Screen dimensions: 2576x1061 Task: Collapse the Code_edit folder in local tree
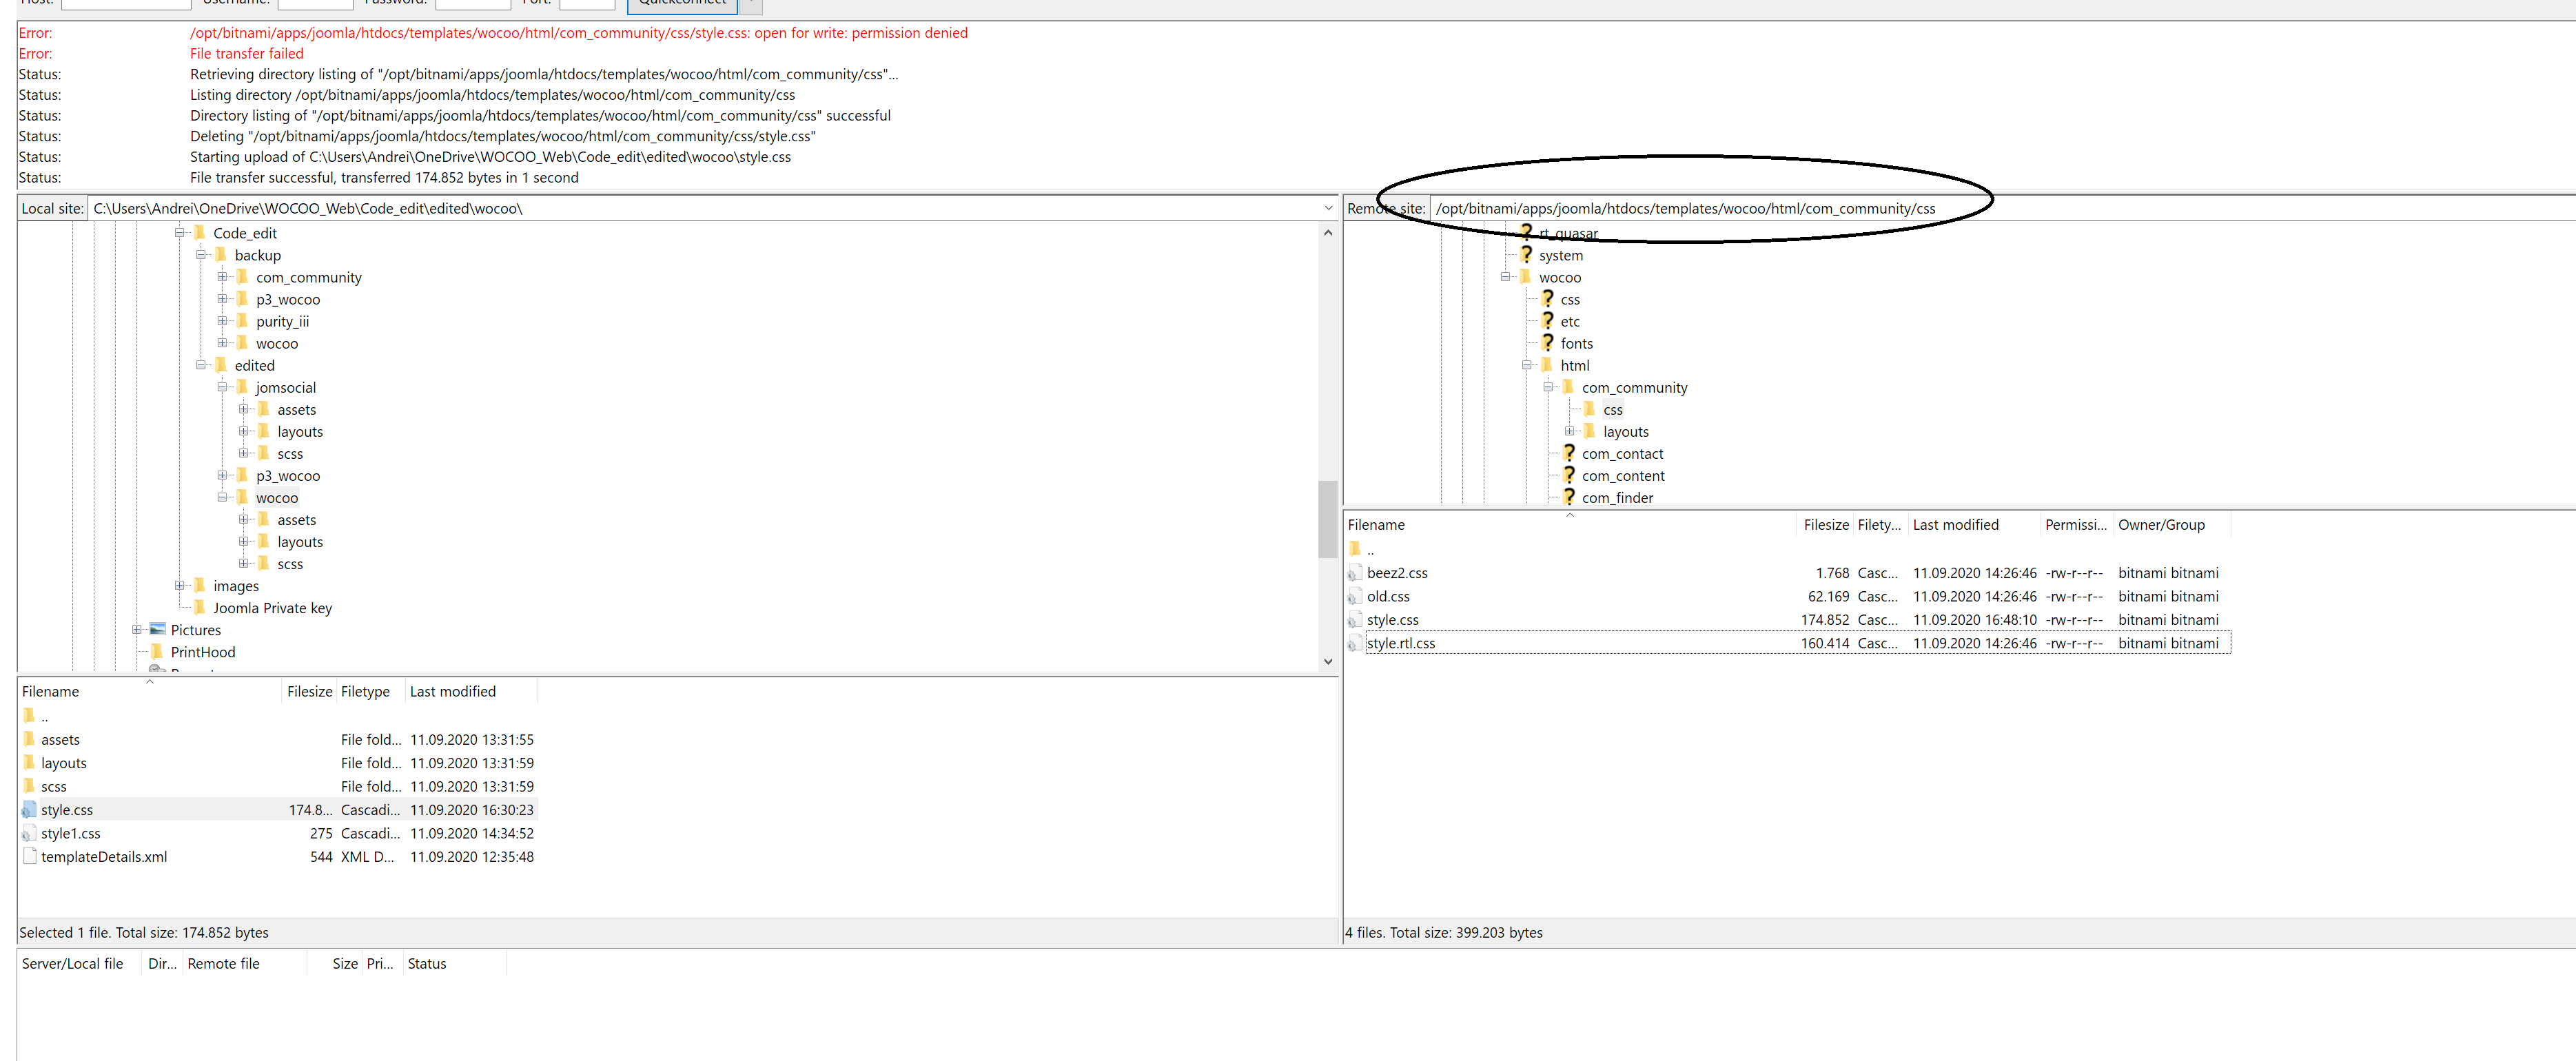(x=180, y=233)
